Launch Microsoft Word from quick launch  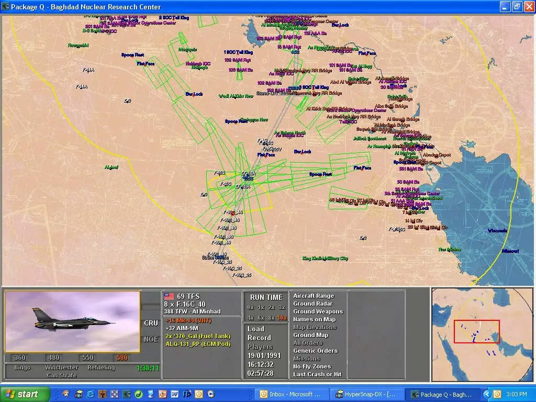click(x=174, y=394)
